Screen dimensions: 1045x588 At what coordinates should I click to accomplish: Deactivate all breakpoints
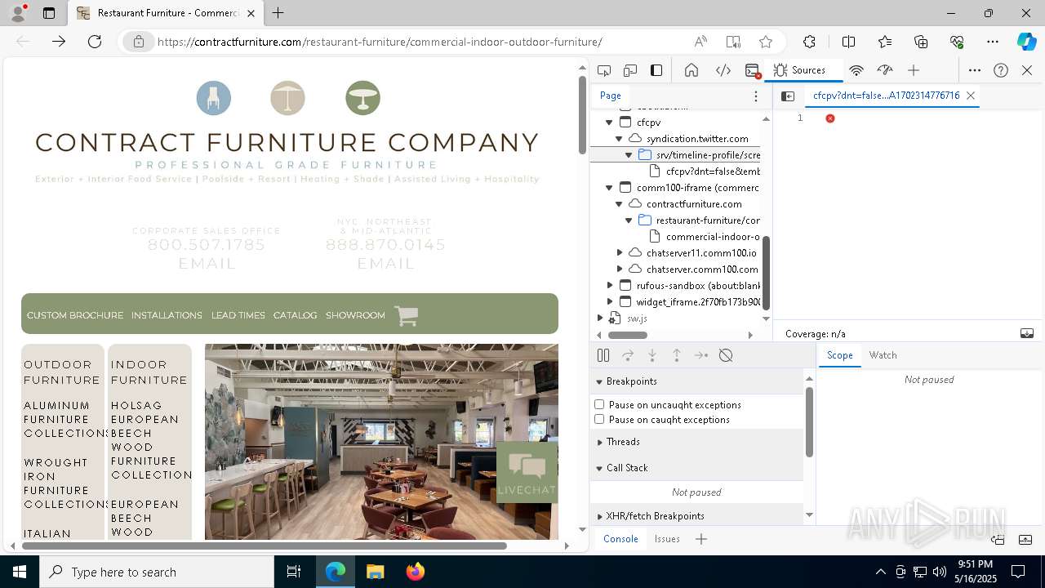[726, 355]
